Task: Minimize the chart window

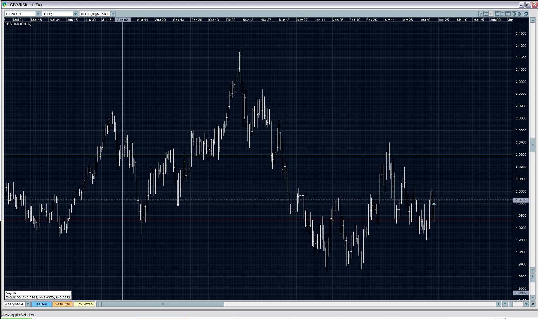Action: tap(522, 5)
